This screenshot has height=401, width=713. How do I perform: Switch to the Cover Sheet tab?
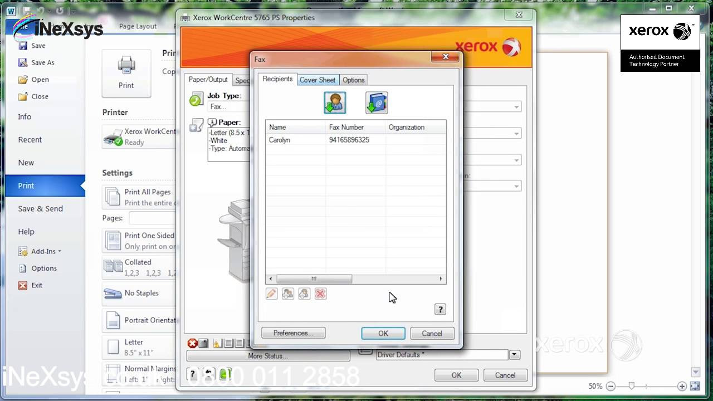(318, 80)
